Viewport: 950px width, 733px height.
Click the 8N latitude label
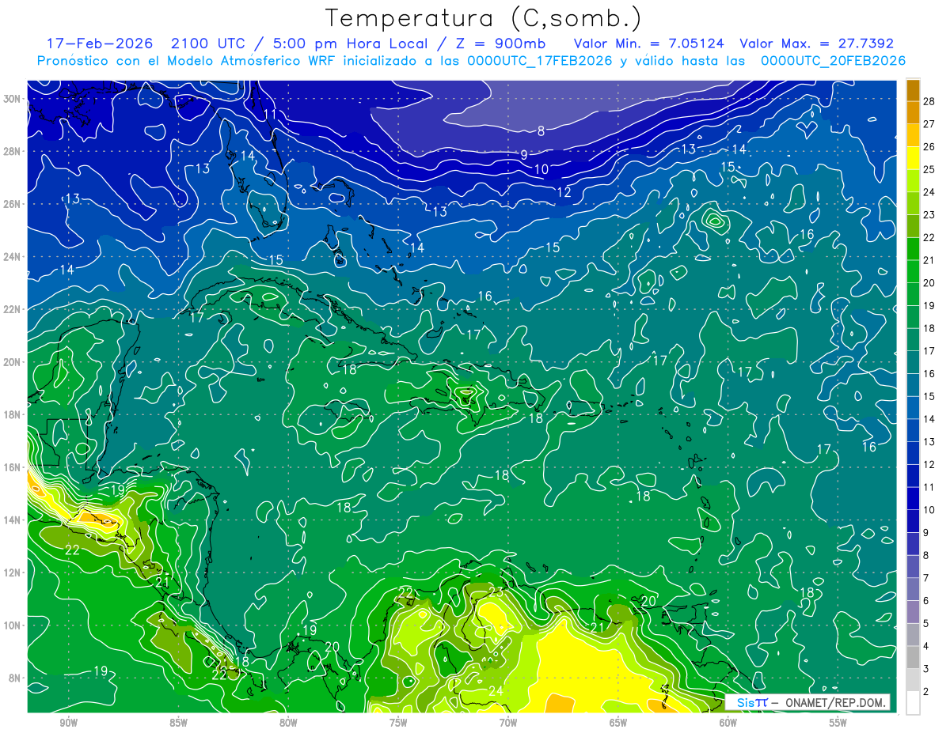[x=15, y=678]
